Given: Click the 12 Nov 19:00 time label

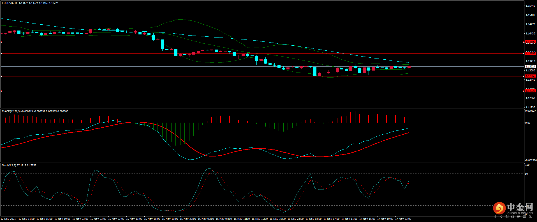Looking at the screenshot, I should pyautogui.click(x=63, y=219).
